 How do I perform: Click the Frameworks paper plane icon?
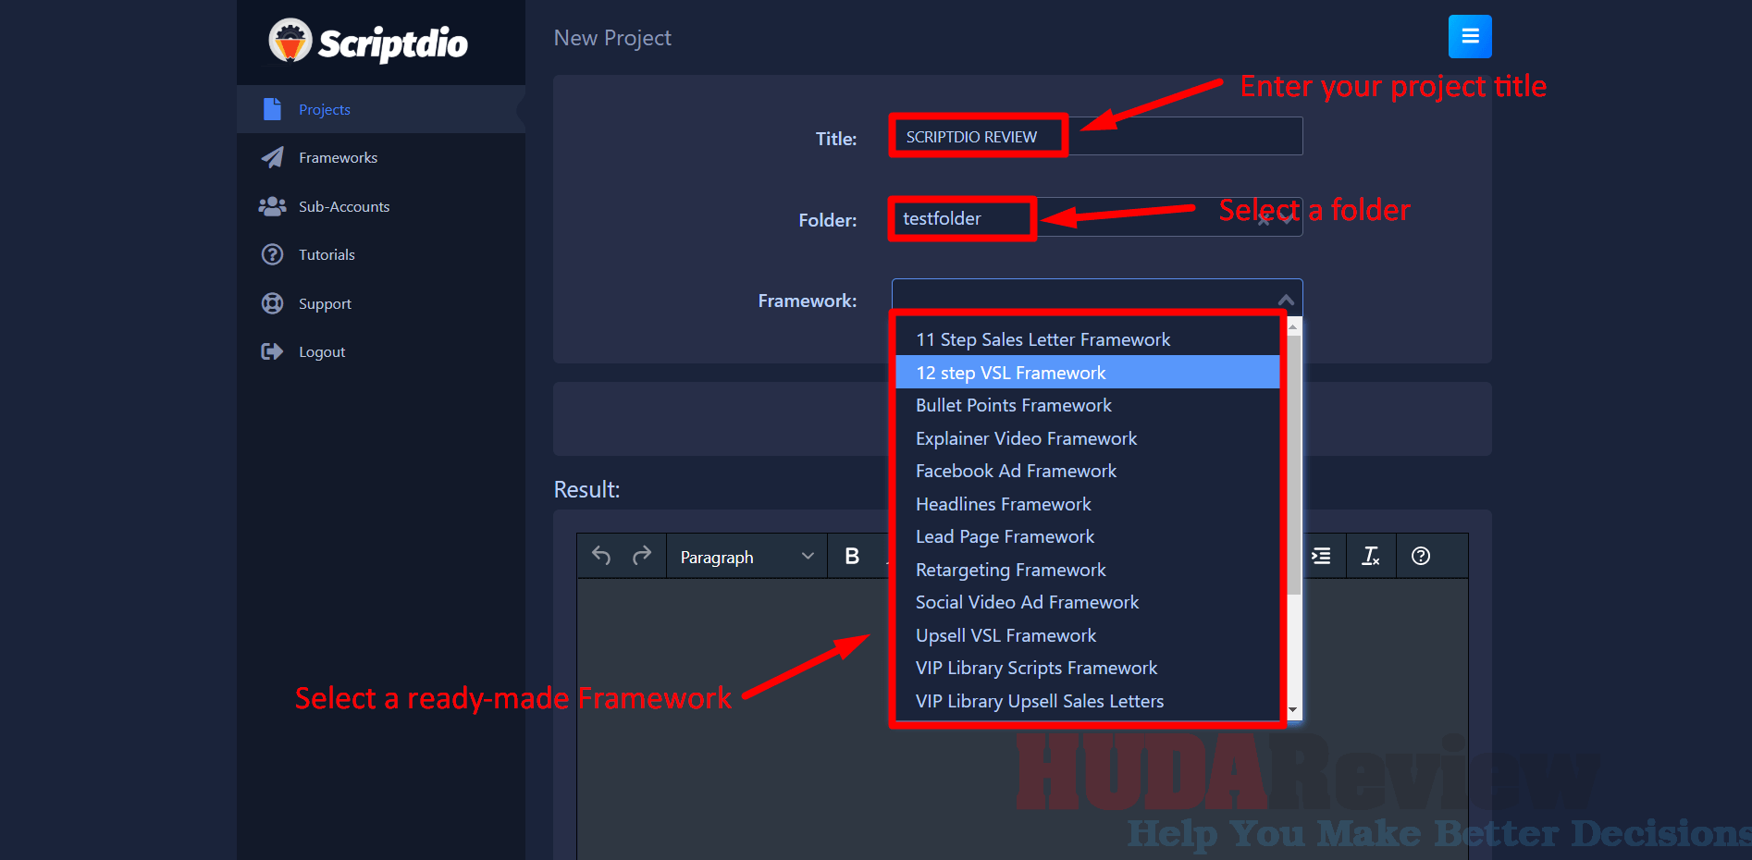pyautogui.click(x=272, y=158)
